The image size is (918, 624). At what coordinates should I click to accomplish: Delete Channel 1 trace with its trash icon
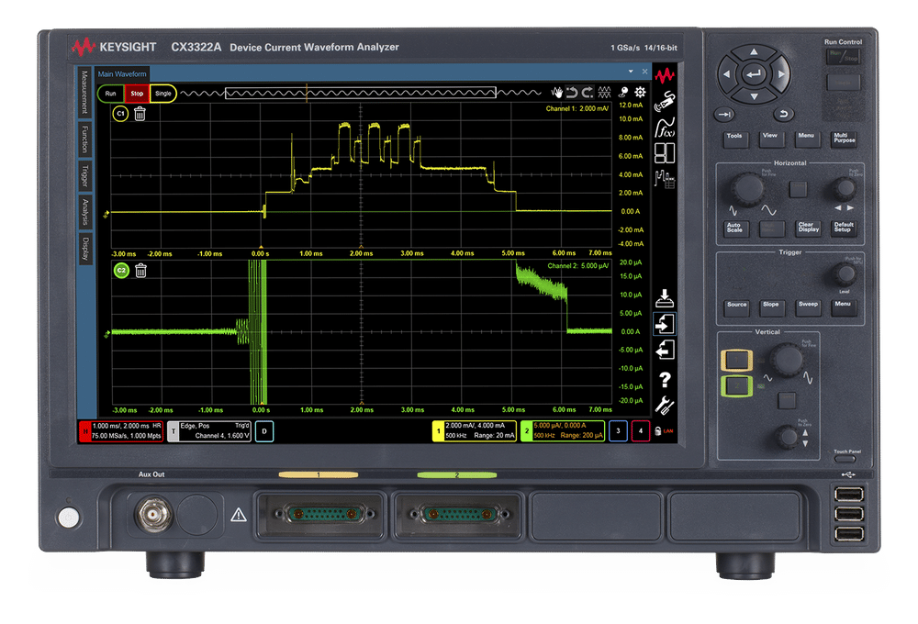click(x=140, y=114)
